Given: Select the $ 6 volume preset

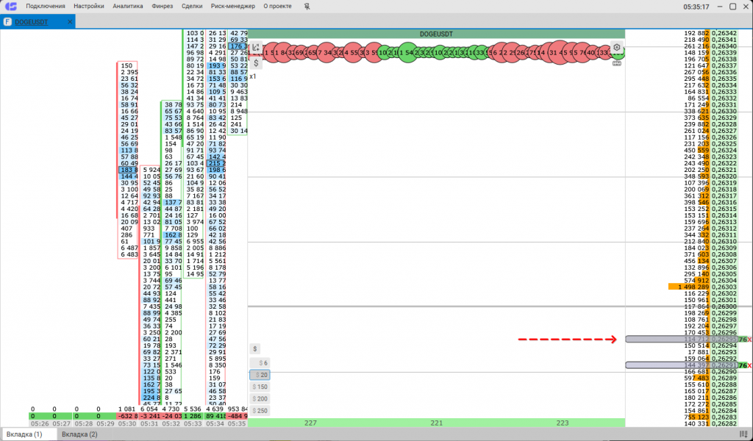Looking at the screenshot, I should click(260, 363).
